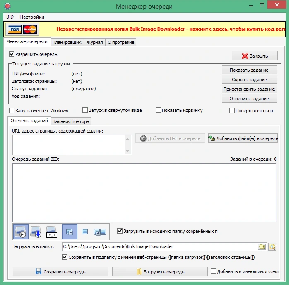Switch to 'Журнал' tab
Viewport: 289px width, 285px height.
tap(94, 42)
